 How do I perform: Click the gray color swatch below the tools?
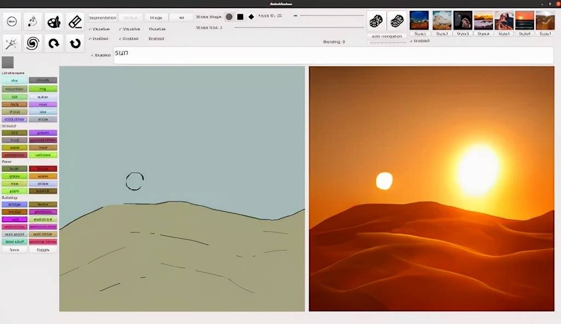[8, 62]
